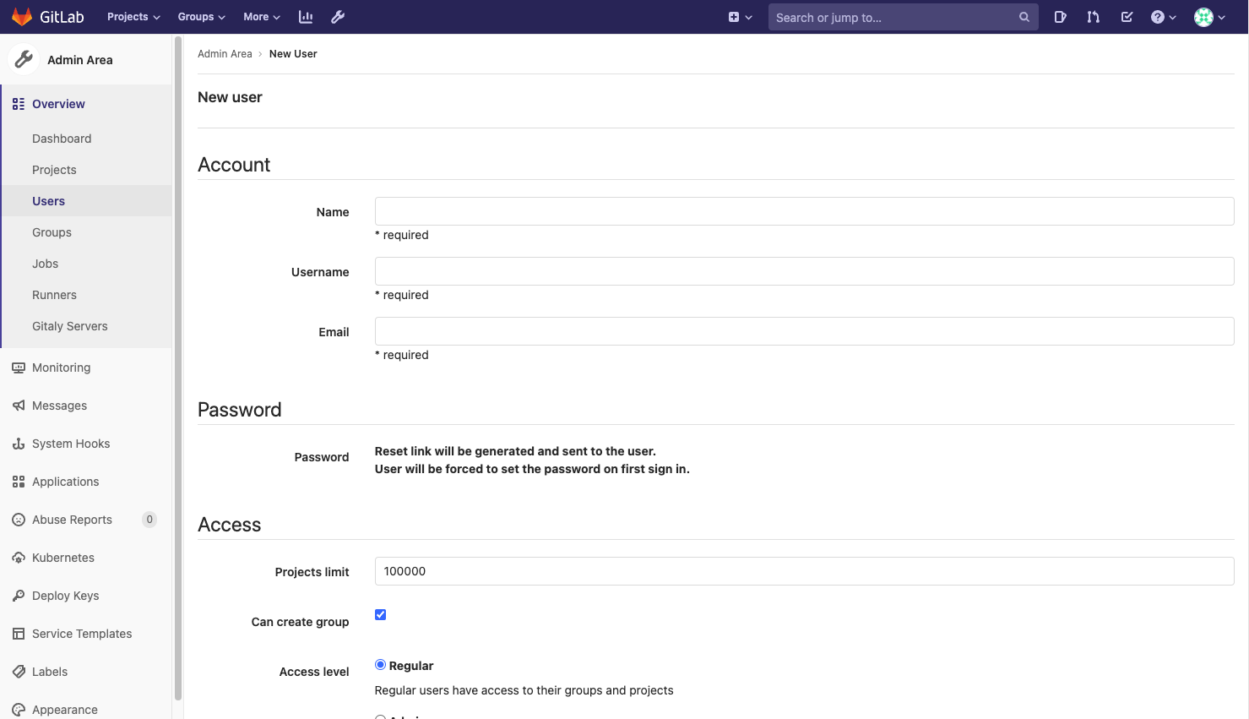Open Runners in the sidebar
This screenshot has height=719, width=1249.
(54, 295)
